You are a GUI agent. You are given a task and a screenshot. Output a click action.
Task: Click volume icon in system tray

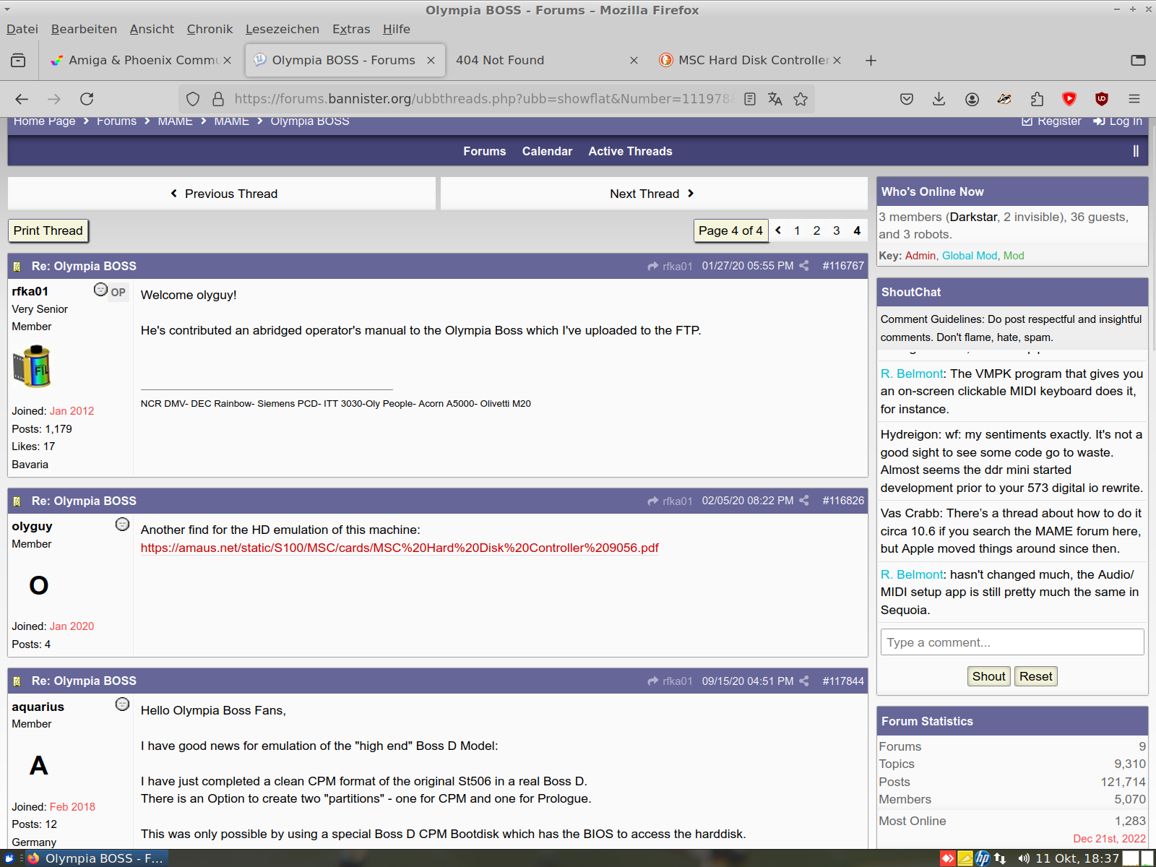(1023, 858)
